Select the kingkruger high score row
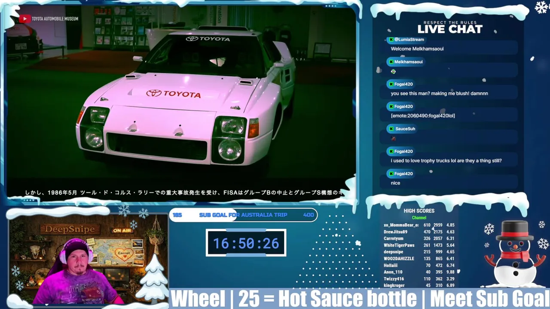Screen dimensions: 550x309 pos(419,285)
